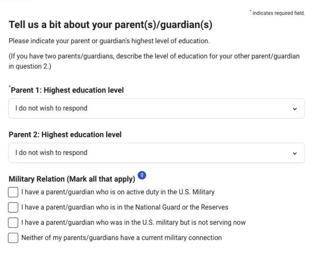Image resolution: width=321 pixels, height=254 pixels.
Task: Tick the National Guard or Reserves checkbox
Action: coord(13,207)
